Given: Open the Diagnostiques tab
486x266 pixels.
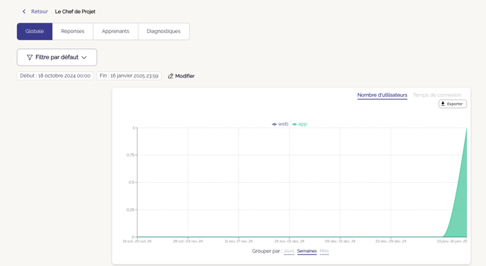Looking at the screenshot, I should (x=164, y=31).
